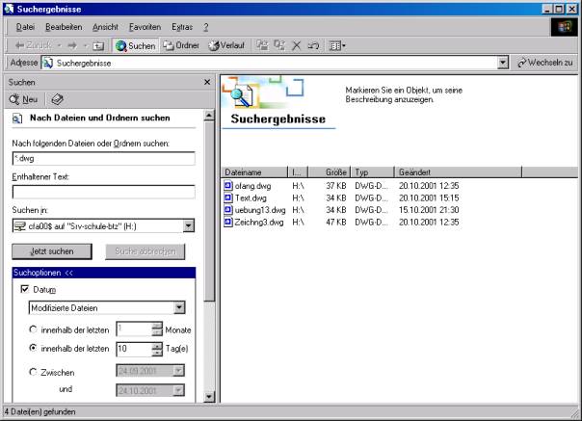The image size is (582, 421).
Task: Open the Views toolbar dropdown
Action: pos(337,45)
